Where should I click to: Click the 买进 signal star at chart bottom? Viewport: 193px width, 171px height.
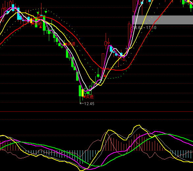[x=84, y=97]
